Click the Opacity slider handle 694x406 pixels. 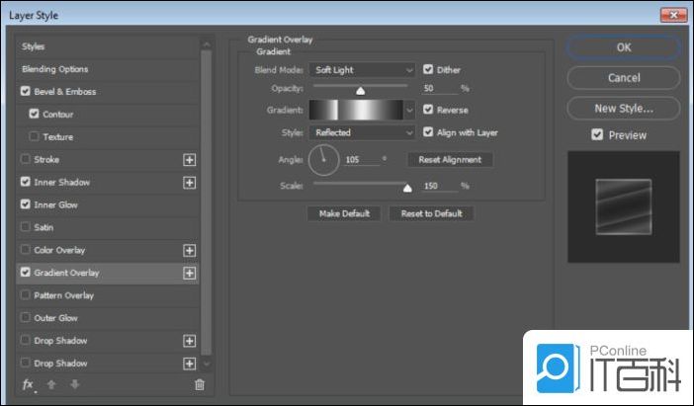(x=360, y=90)
